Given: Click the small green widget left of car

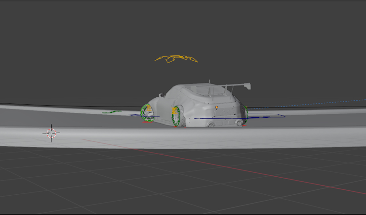Looking at the screenshot, I should pos(112,112).
